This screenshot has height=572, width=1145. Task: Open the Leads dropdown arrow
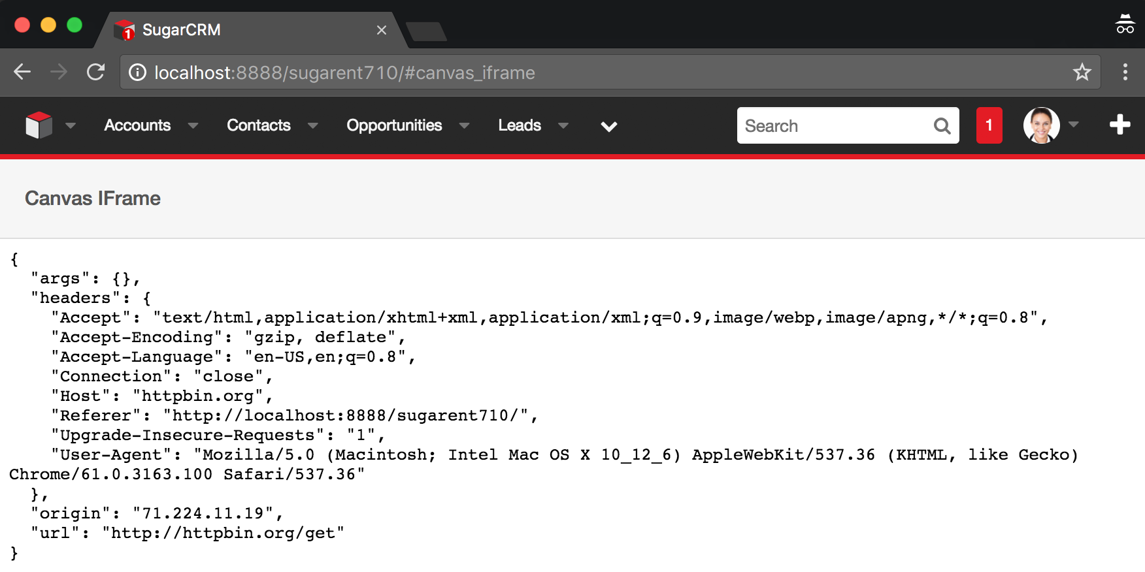pyautogui.click(x=563, y=125)
